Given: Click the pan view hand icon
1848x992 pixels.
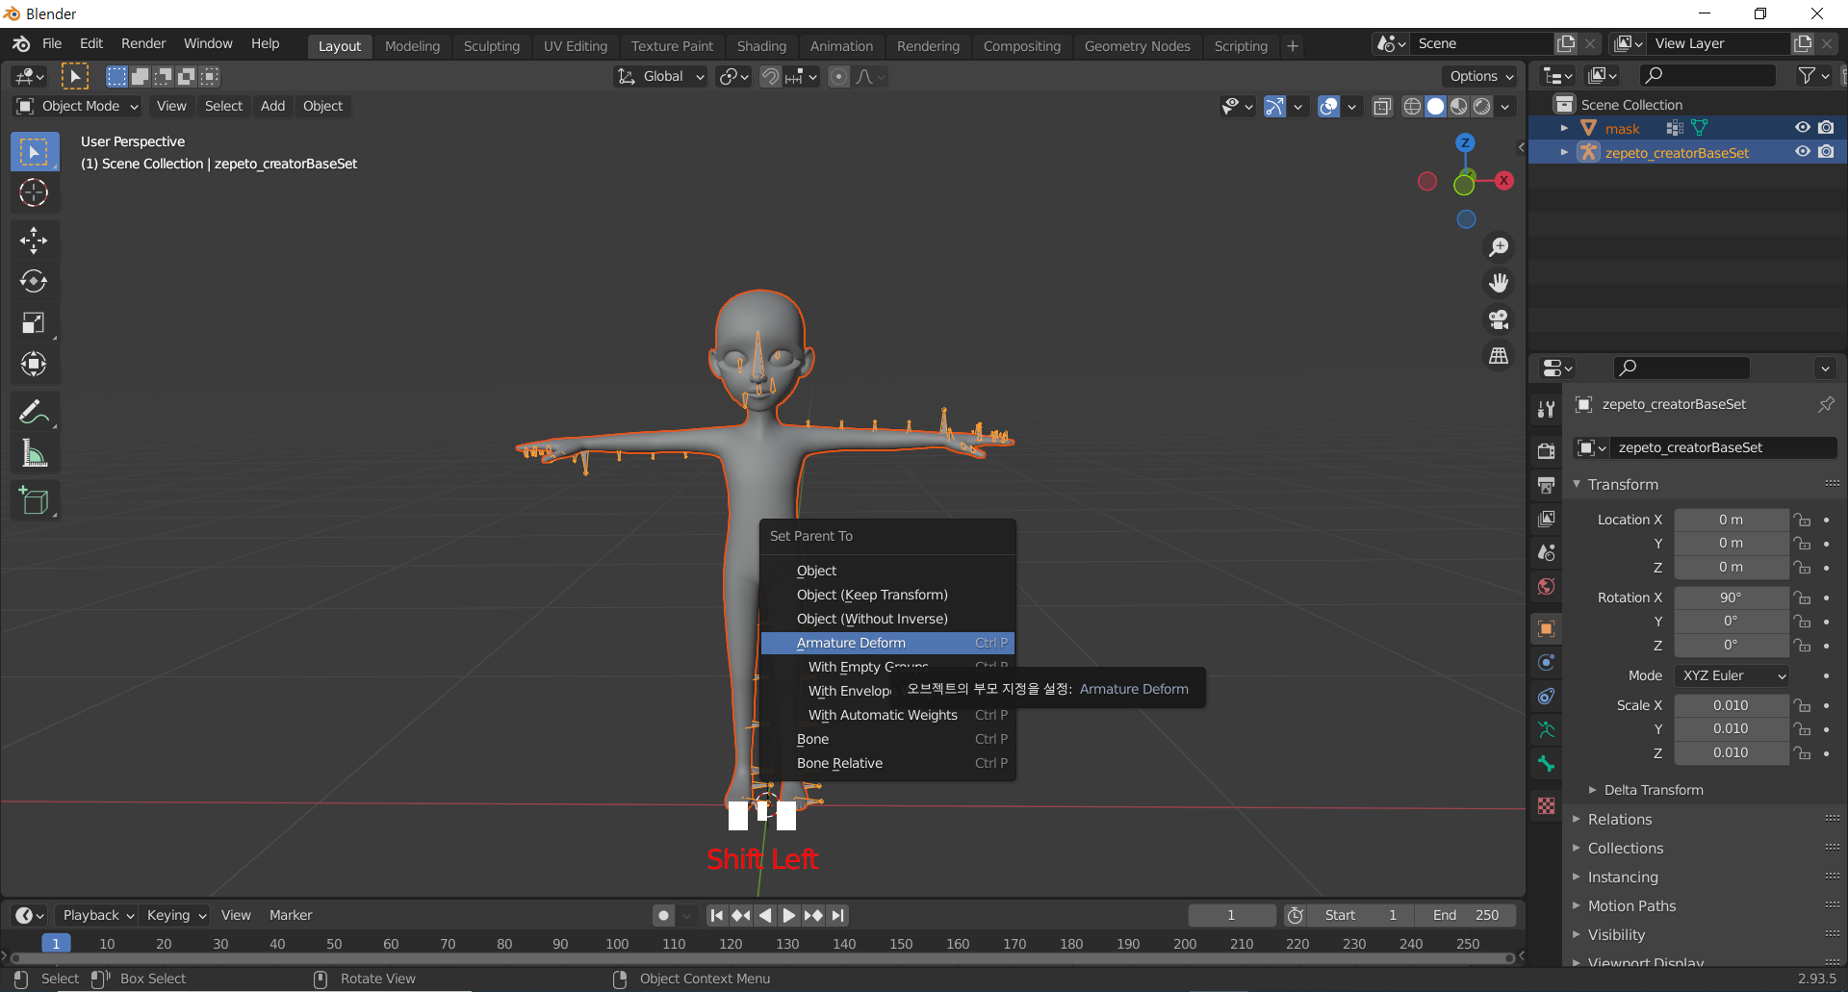Looking at the screenshot, I should (1499, 283).
